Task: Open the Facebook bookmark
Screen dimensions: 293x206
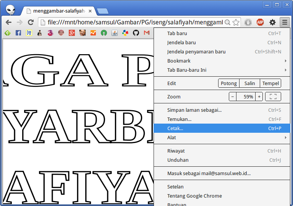Action: (18, 33)
